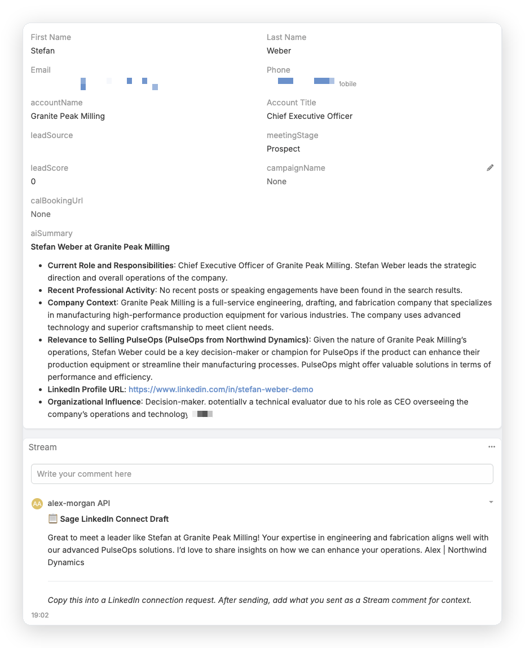Open the stefan-weber-demo LinkedIn URL
This screenshot has width=525, height=648.
click(221, 389)
